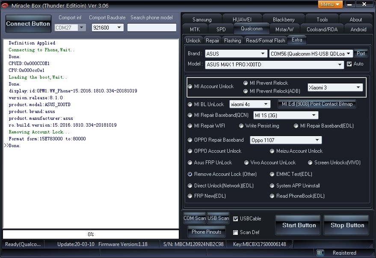The image size is (376, 258).
Task: Select MI Repair Baseband(QCN) radio
Action: tap(190, 115)
